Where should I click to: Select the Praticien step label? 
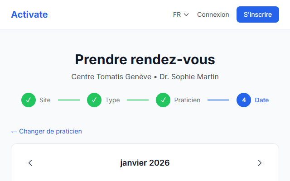(x=187, y=100)
